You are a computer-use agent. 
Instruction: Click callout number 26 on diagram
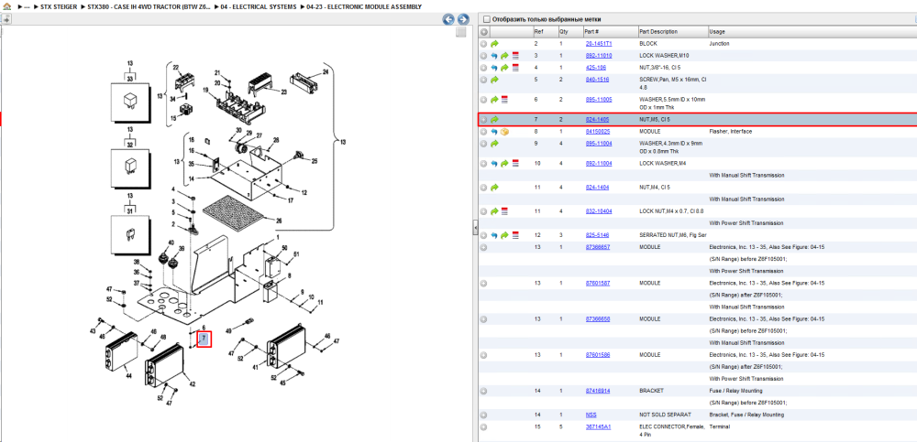[x=279, y=221]
